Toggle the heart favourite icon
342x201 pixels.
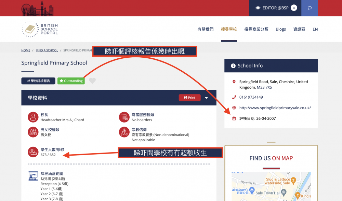92,81
